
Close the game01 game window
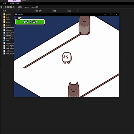(x=116, y=14)
